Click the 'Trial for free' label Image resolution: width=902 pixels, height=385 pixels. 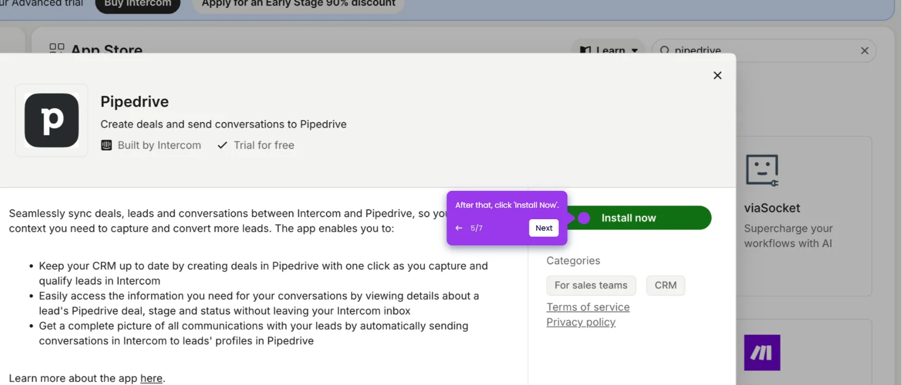coord(264,146)
